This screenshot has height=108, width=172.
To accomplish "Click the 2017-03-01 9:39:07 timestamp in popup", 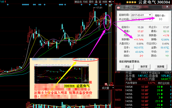I will click(x=85, y=59).
